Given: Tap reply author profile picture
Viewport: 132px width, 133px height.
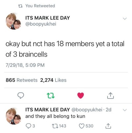Looking at the screenshot, I should click(13, 116).
